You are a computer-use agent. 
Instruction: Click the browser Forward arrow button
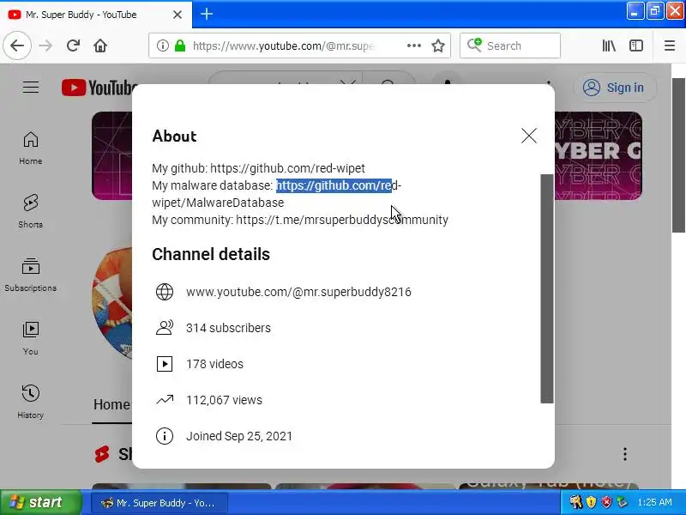point(45,45)
